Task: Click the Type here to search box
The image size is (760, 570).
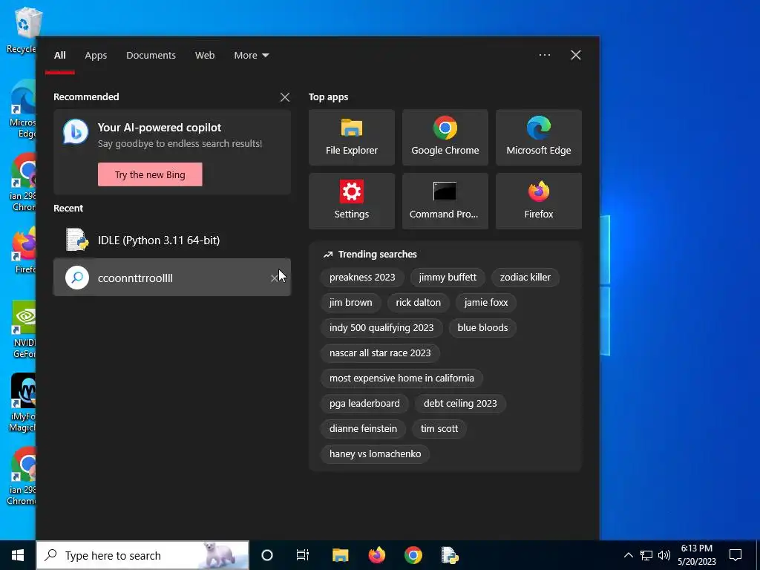Action: tap(142, 555)
